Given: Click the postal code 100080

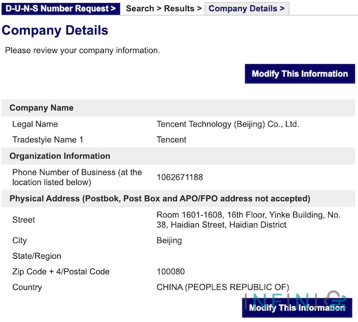Looking at the screenshot, I should click(170, 272).
